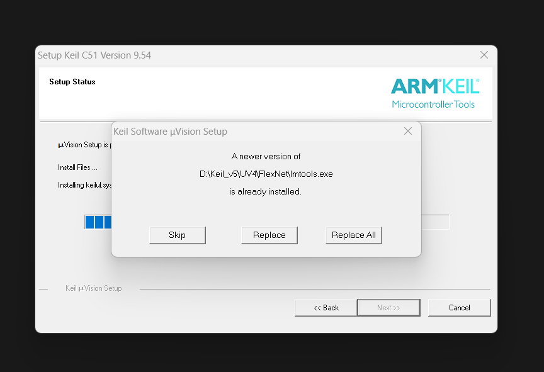Click the 'Installing keilul.sys' status line
The image size is (544, 372).
(x=84, y=185)
